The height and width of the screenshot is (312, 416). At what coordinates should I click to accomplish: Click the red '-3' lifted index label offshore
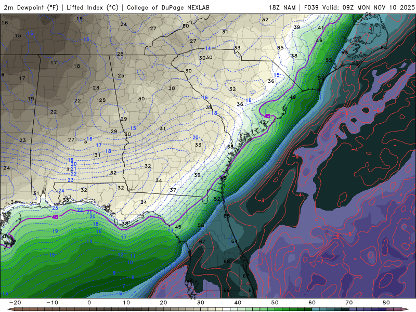tap(261, 200)
